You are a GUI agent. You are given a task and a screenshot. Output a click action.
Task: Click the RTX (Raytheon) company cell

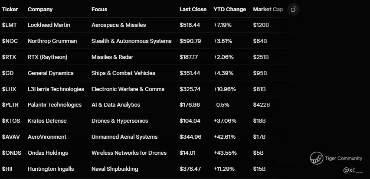pyautogui.click(x=47, y=57)
